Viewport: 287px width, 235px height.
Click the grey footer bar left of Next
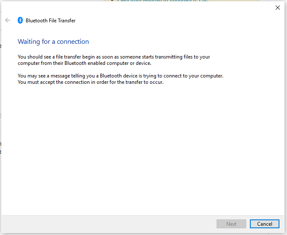point(105,224)
